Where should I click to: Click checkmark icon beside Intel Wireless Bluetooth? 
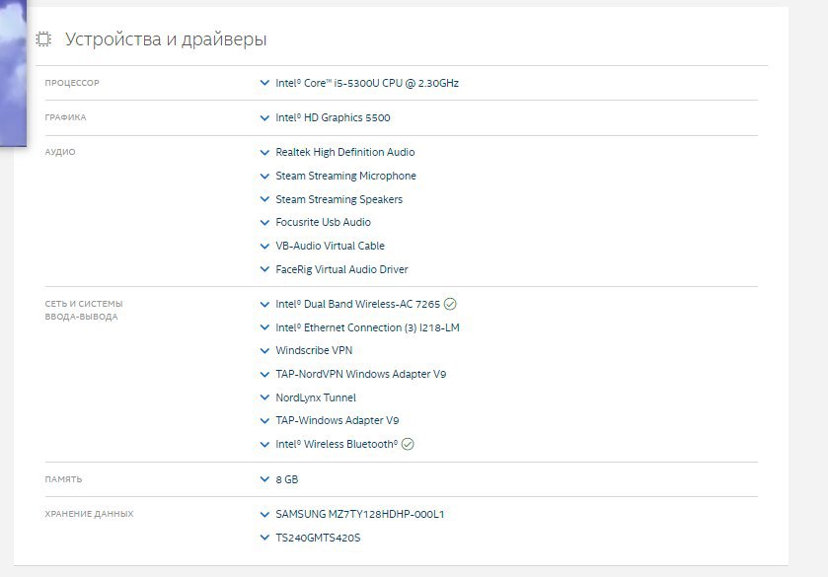[408, 444]
